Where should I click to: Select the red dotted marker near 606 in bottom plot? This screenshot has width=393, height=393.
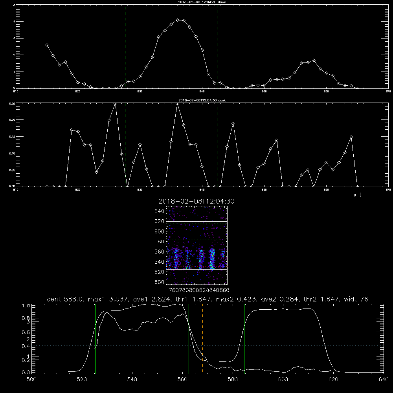298,338
